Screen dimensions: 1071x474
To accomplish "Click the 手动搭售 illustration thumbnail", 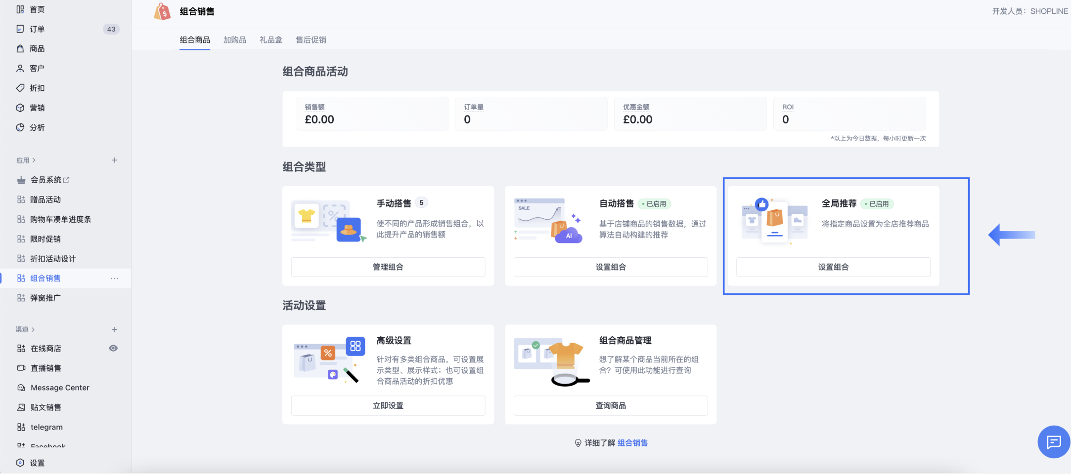I will pos(329,221).
